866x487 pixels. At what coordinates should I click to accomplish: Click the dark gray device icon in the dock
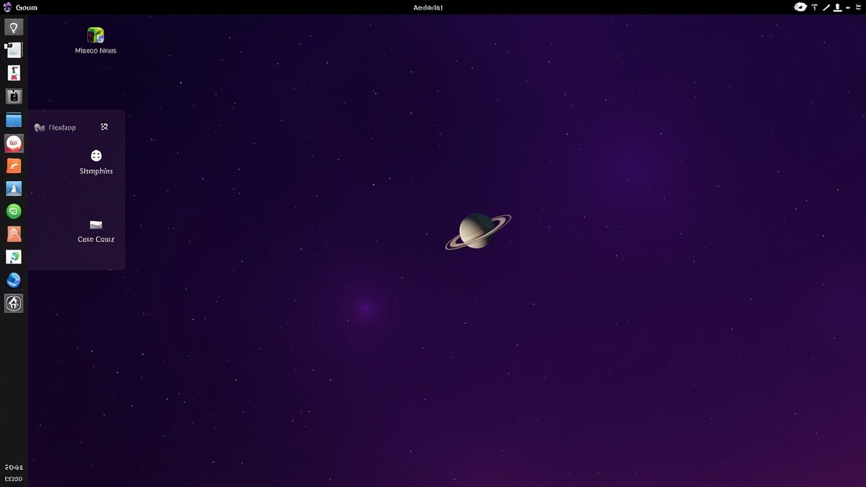point(14,96)
